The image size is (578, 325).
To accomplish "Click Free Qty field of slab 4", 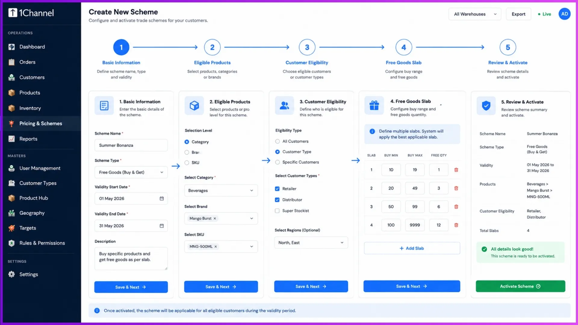I will pos(439,225).
